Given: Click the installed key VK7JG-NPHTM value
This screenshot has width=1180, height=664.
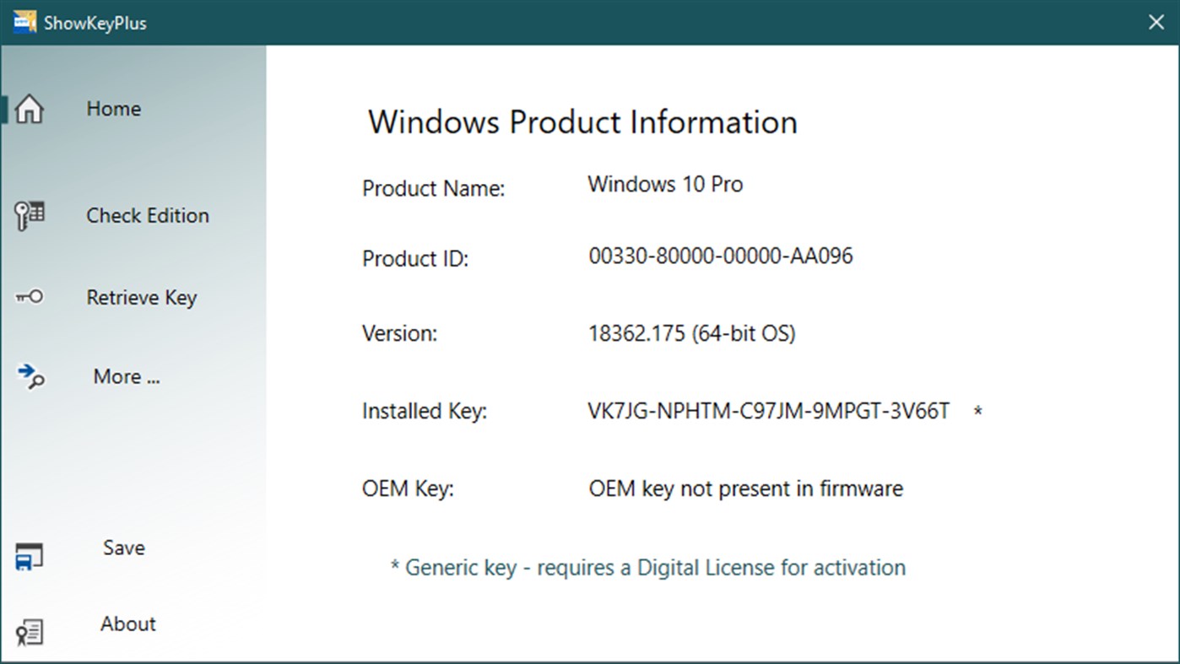Looking at the screenshot, I should point(768,412).
